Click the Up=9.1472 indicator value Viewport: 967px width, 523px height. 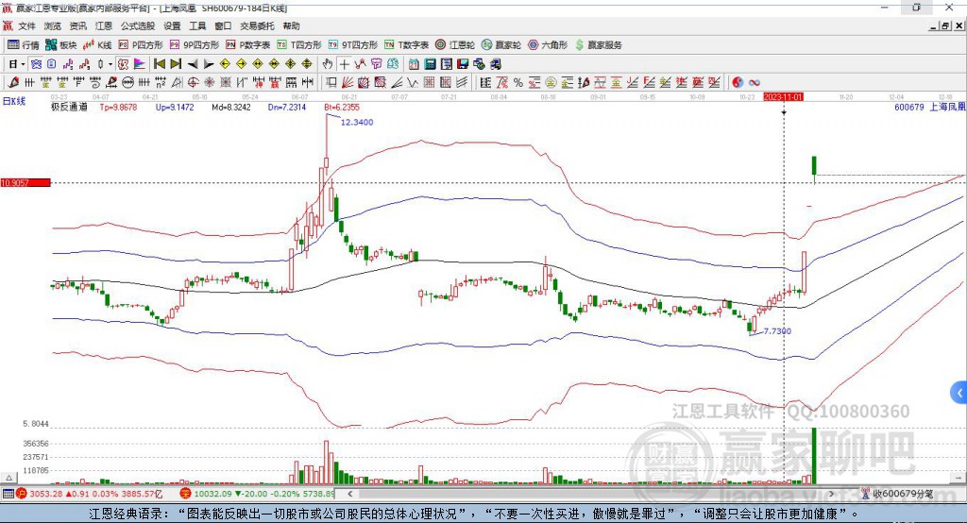coord(175,107)
